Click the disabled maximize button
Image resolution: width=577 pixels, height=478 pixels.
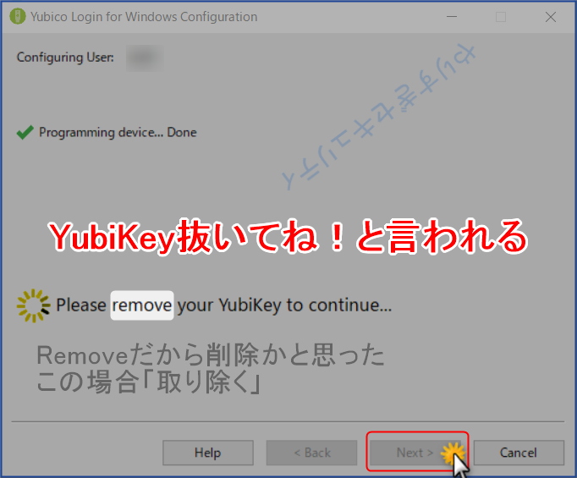[x=501, y=17]
